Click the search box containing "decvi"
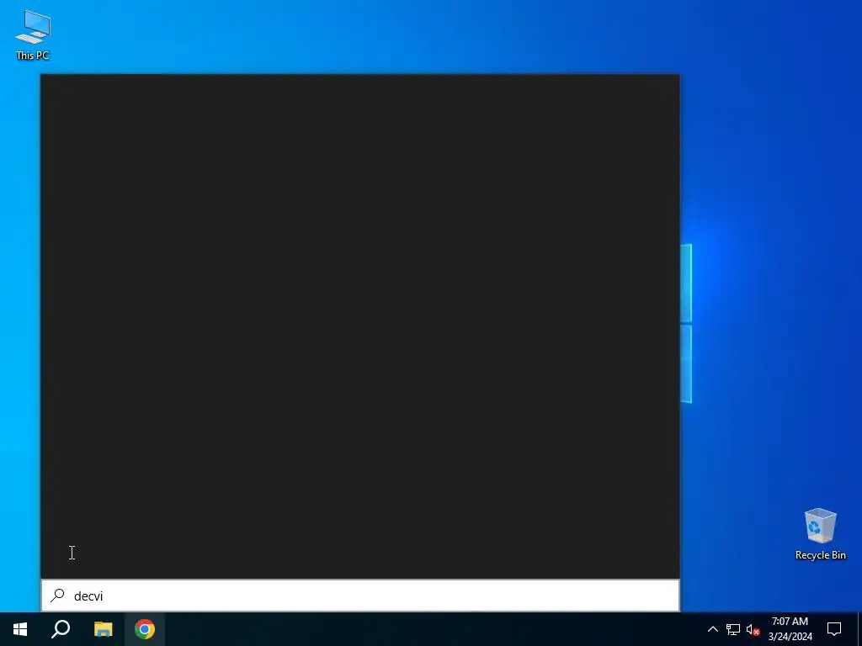This screenshot has width=862, height=646. point(360,596)
